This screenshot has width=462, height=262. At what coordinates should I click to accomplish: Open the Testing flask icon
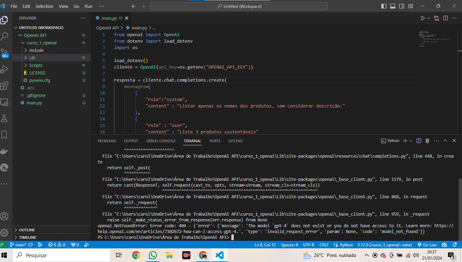pyautogui.click(x=4, y=118)
